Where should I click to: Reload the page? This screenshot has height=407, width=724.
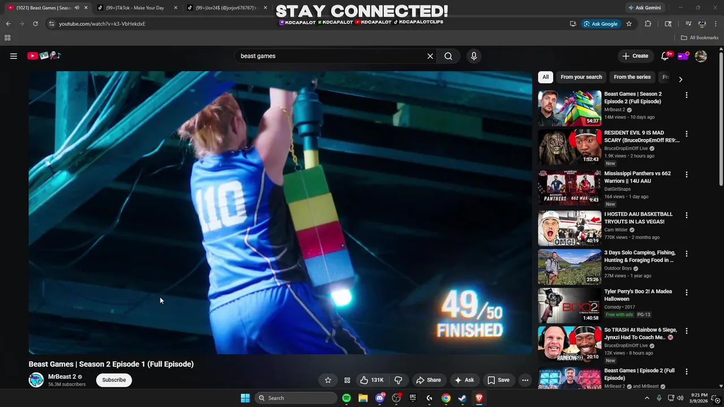35,24
